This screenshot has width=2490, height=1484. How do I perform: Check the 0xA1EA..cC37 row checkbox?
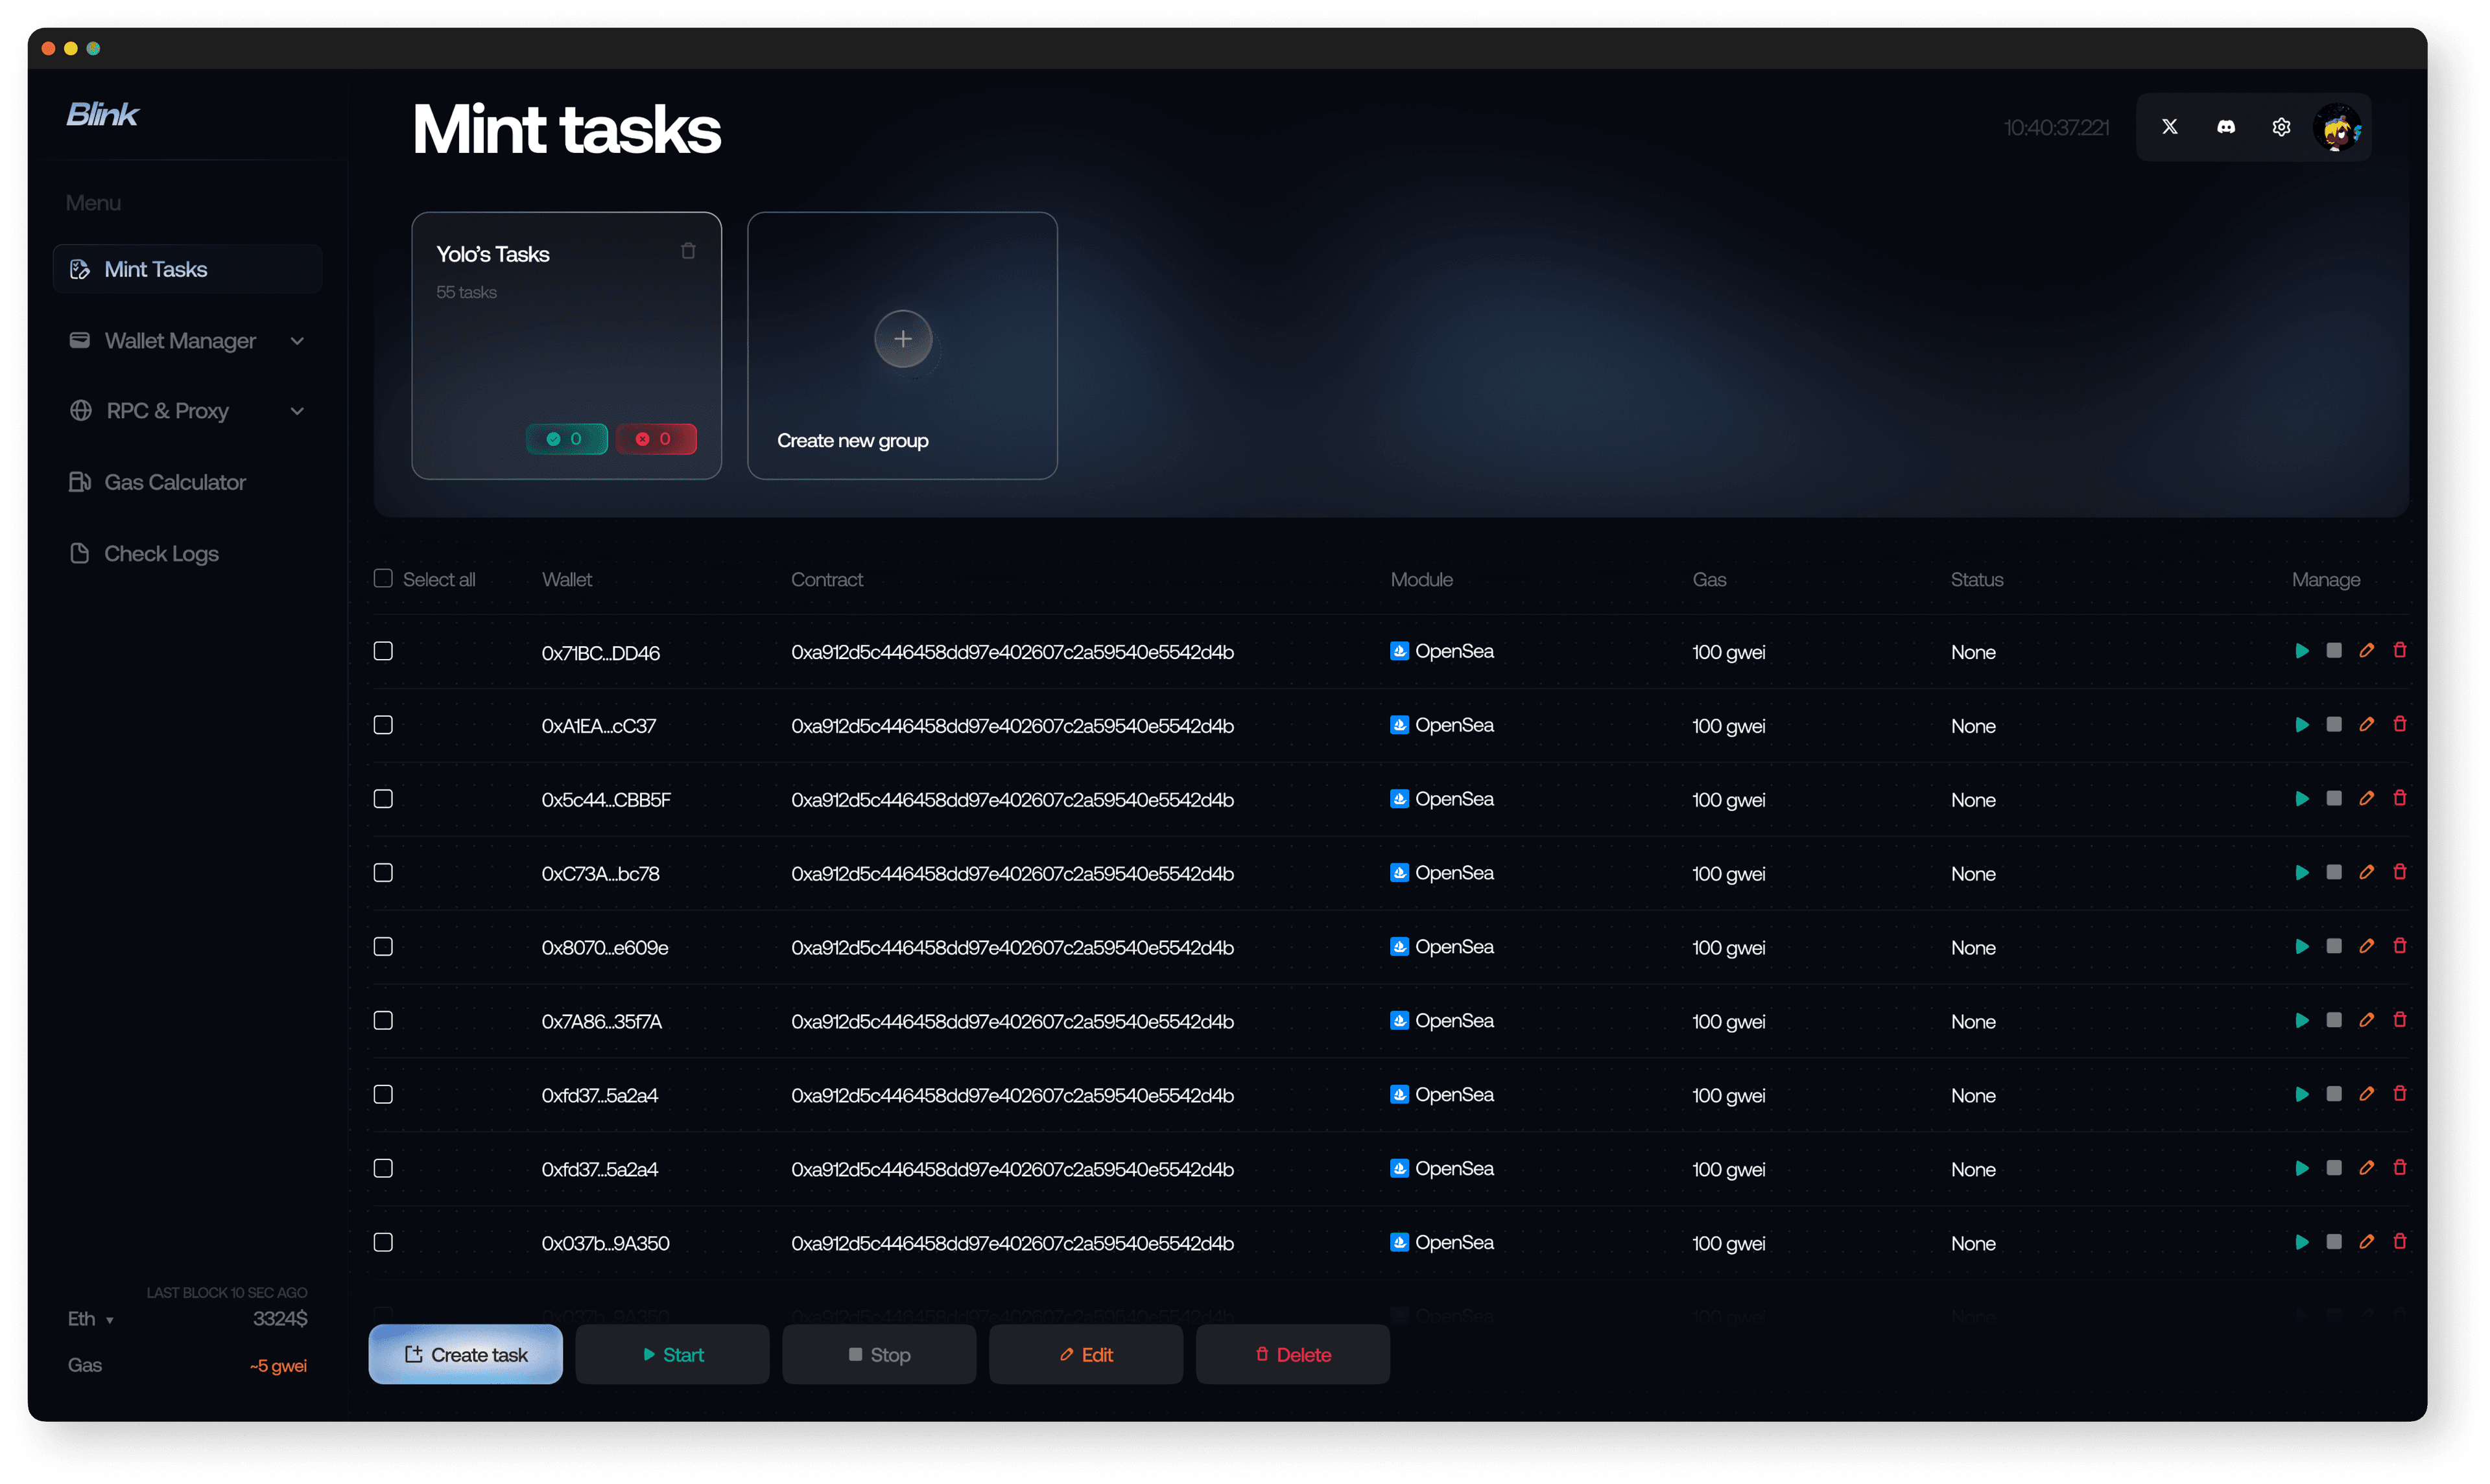[x=382, y=725]
